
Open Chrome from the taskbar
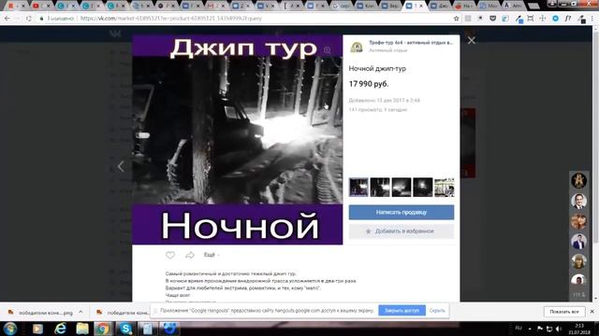tap(102, 329)
